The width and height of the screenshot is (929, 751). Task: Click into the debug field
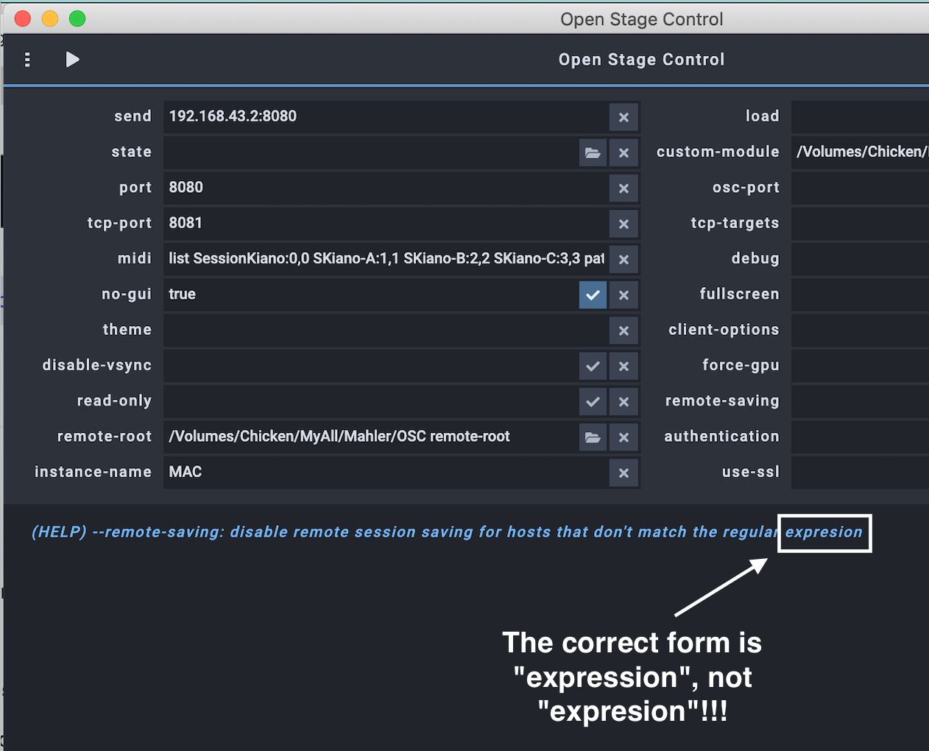point(860,258)
